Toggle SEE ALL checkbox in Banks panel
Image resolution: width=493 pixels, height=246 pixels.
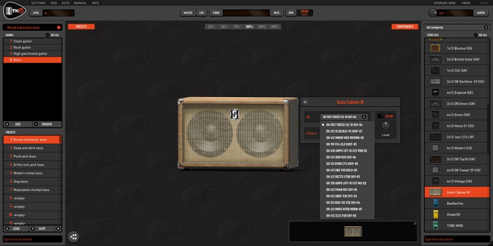pyautogui.click(x=48, y=35)
